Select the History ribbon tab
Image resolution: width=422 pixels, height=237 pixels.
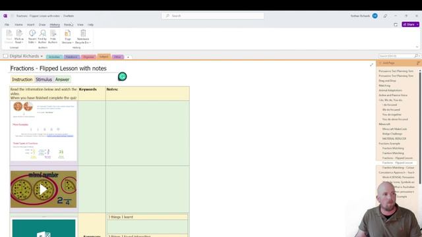(55, 25)
